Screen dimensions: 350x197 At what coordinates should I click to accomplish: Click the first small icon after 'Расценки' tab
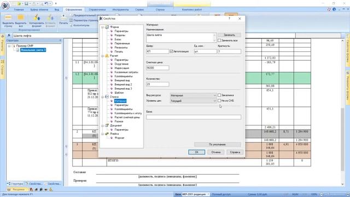[31, 189]
